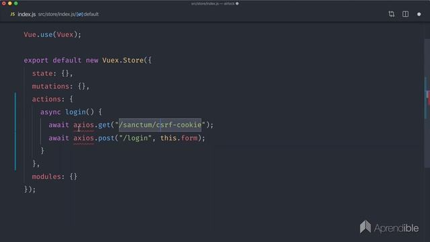Viewport: 430px width, 242px height.
Task: Click the yellow macOS minimize button
Action: pos(10,3)
